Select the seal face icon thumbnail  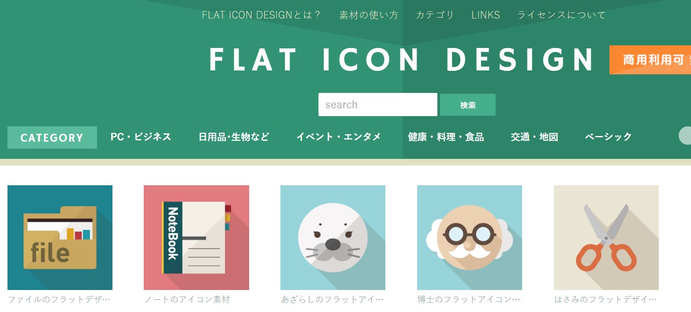pos(333,238)
